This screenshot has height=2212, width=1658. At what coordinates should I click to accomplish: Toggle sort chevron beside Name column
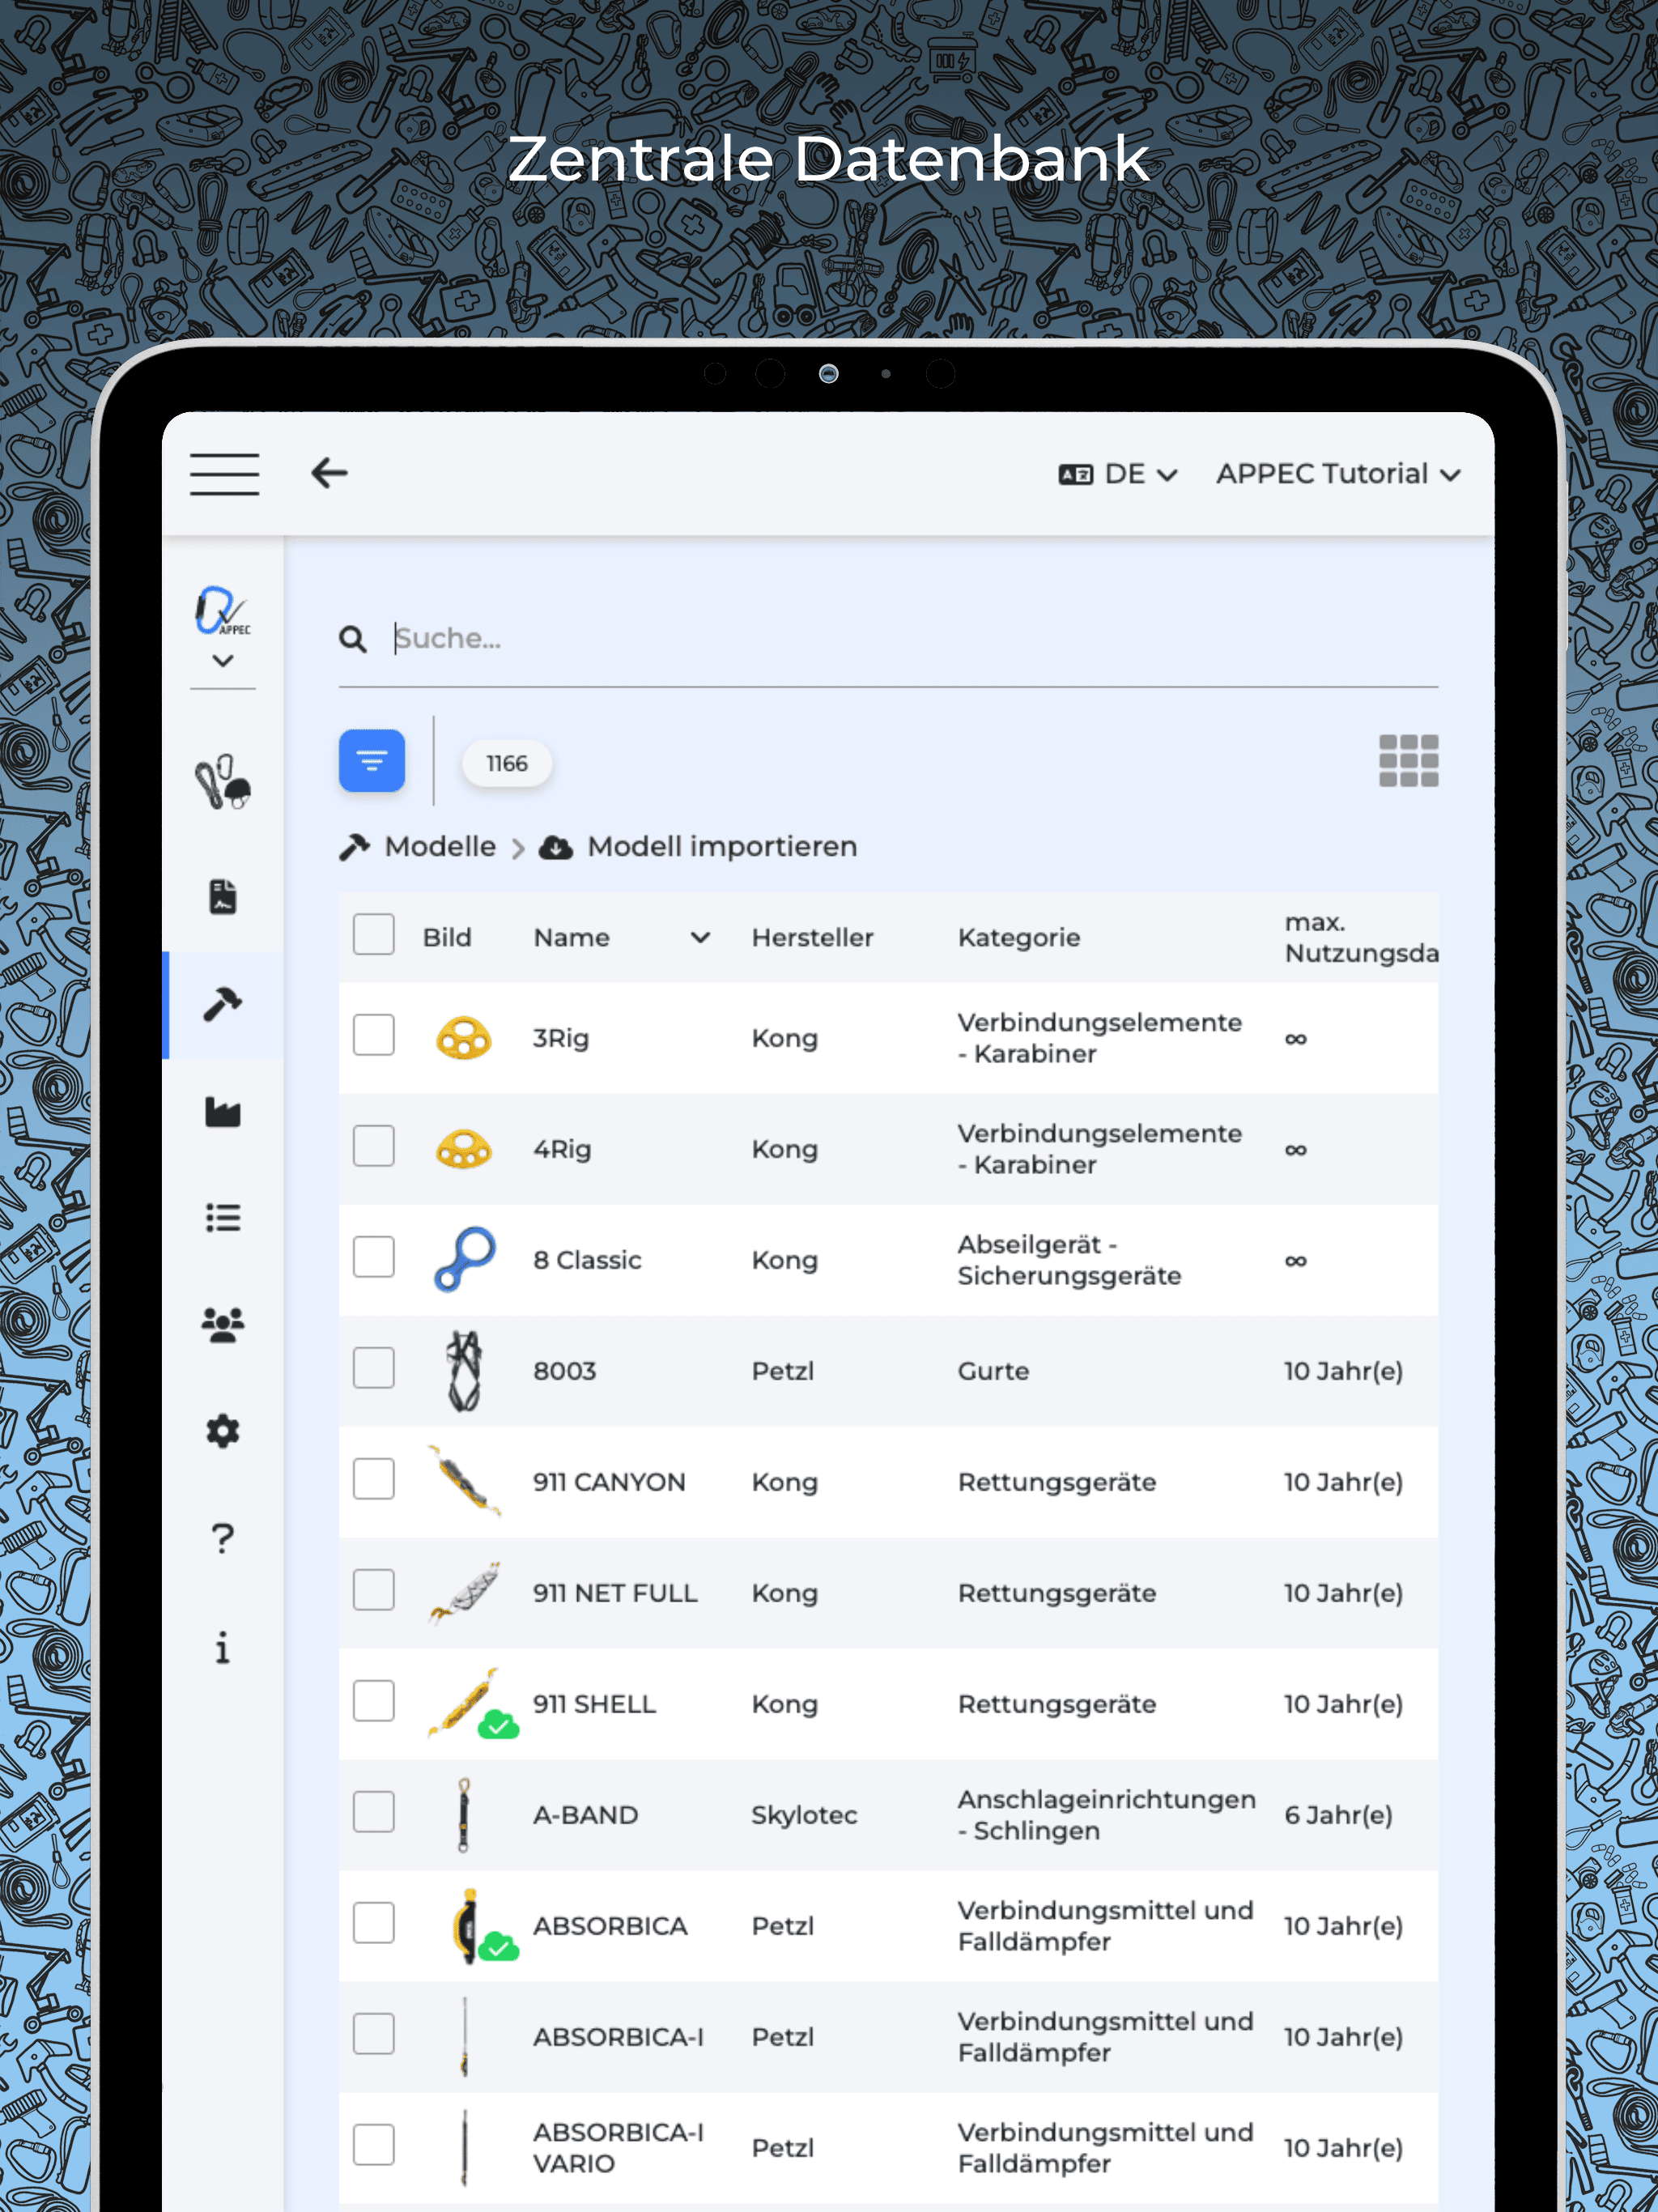701,938
